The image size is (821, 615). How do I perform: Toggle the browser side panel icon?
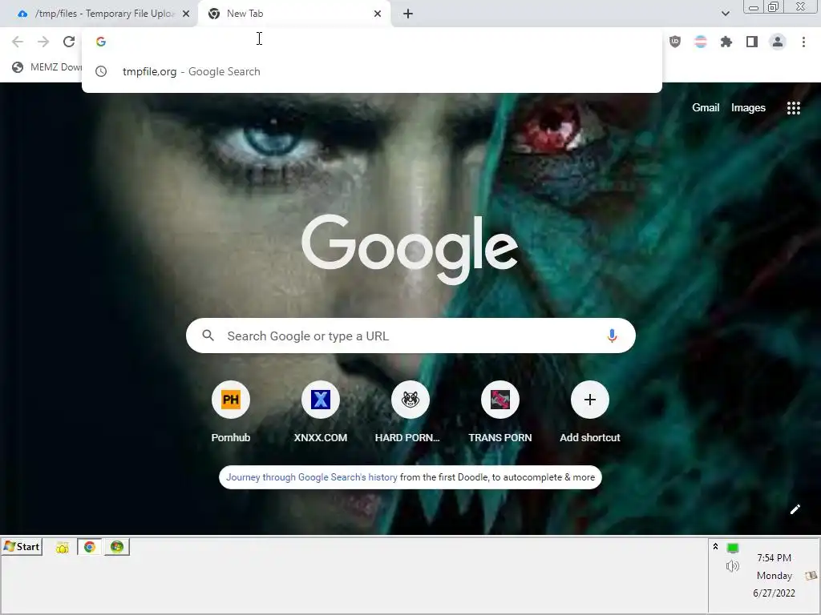pos(752,42)
